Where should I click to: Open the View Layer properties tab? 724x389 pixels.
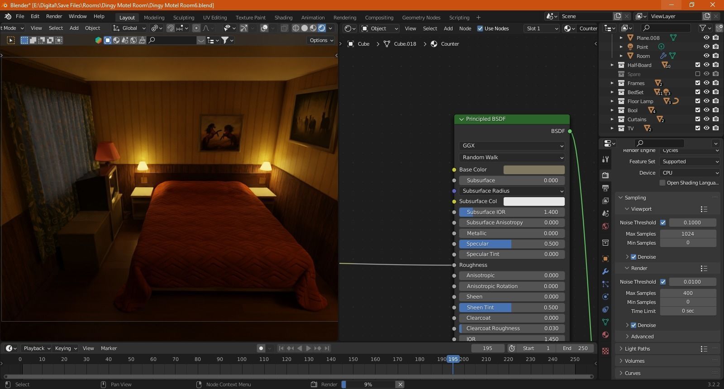[605, 200]
